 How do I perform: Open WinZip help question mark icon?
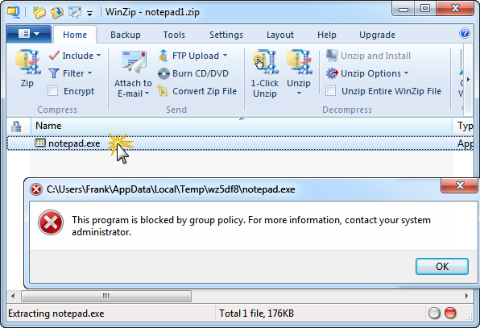point(465,33)
